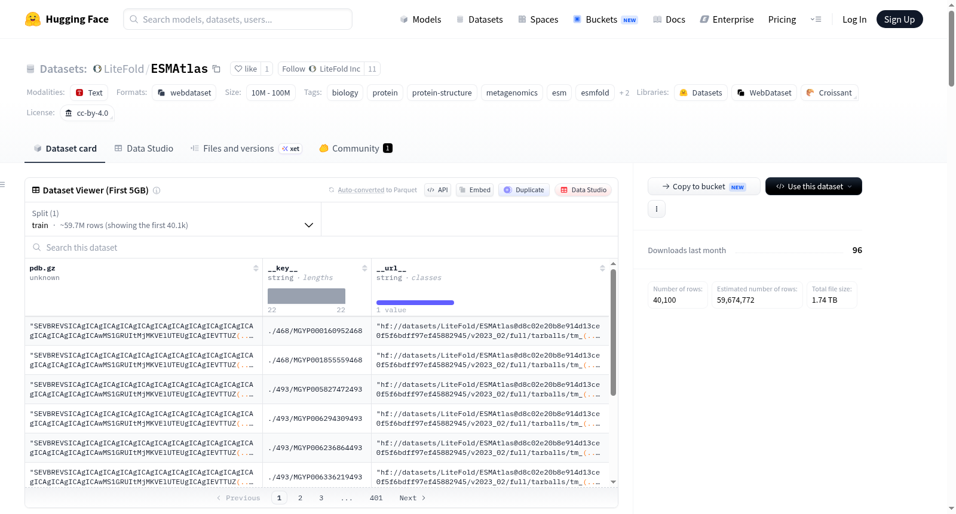Screen dimensions: 956x514
Task: Select the esm tag
Action: pos(559,93)
